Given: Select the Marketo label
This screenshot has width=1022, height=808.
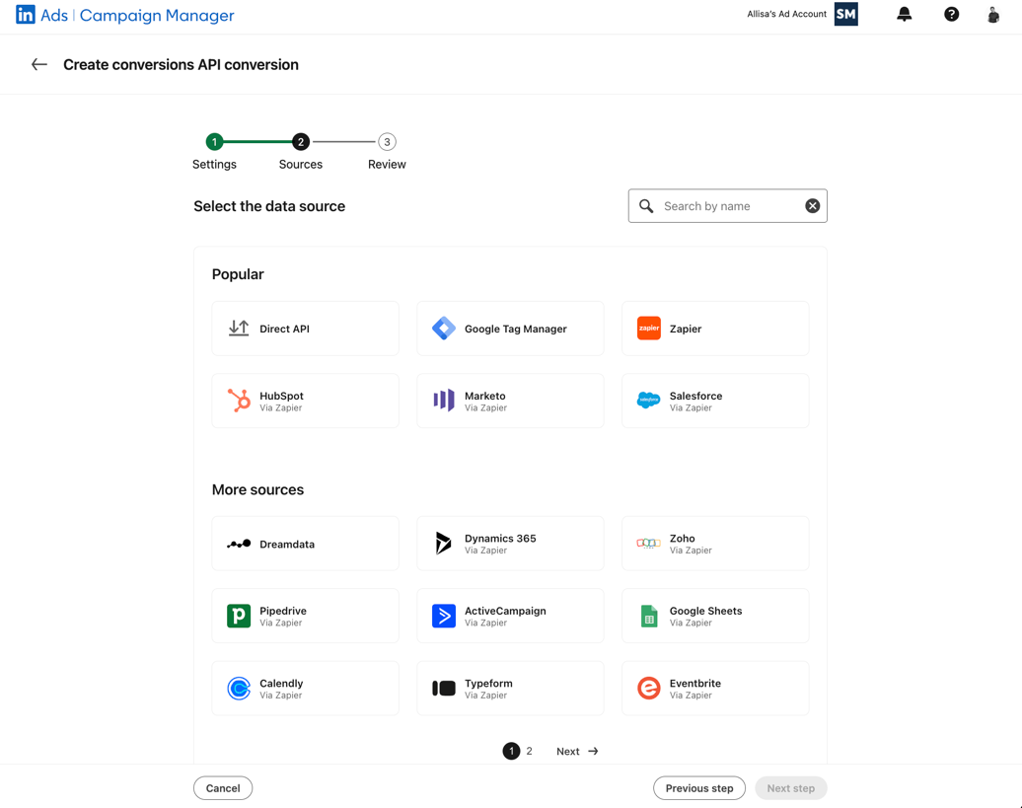Looking at the screenshot, I should coord(485,396).
